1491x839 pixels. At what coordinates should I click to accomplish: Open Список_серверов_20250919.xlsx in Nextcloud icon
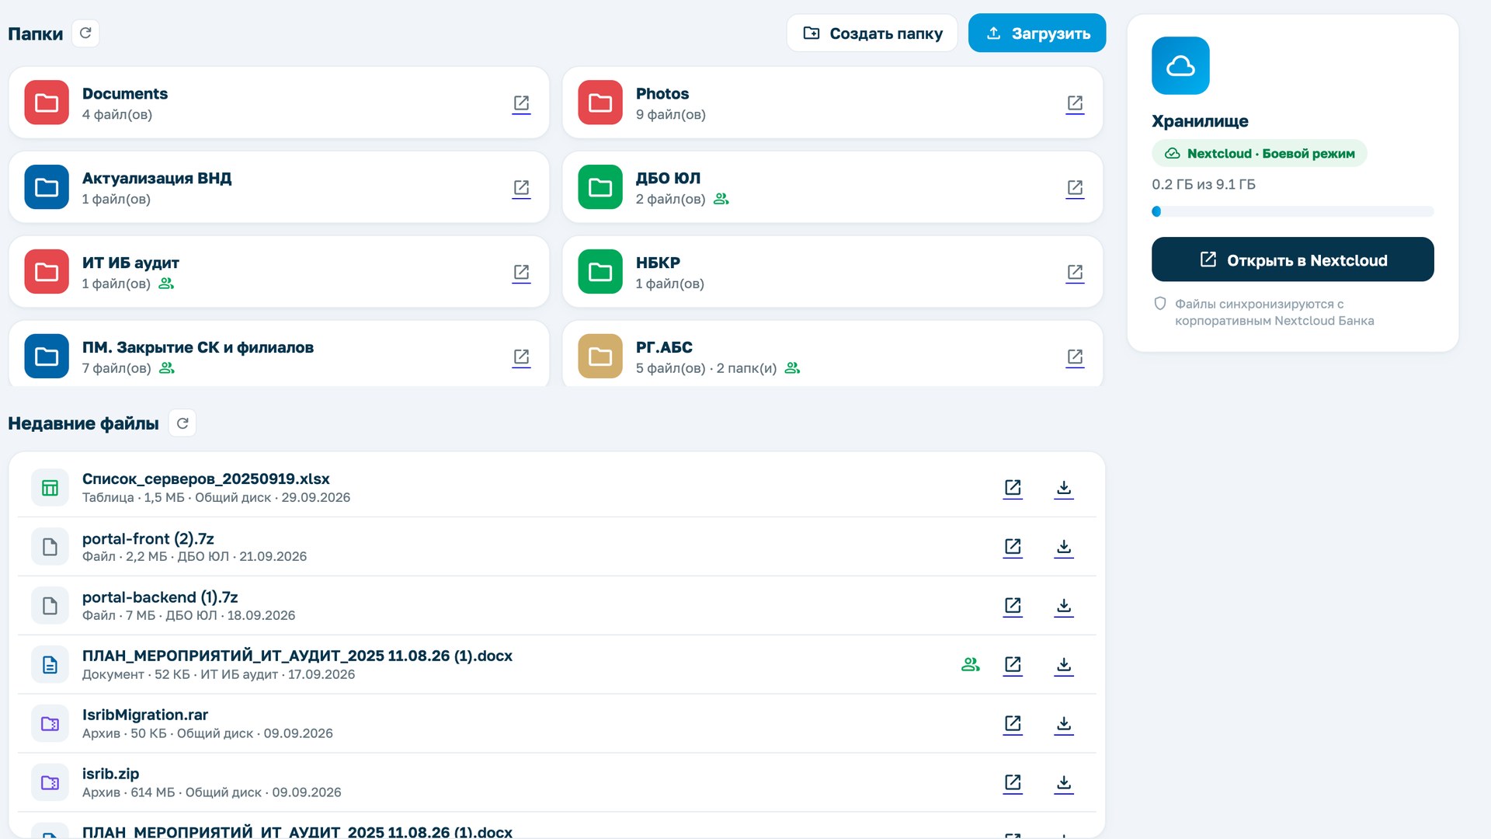coord(1013,488)
